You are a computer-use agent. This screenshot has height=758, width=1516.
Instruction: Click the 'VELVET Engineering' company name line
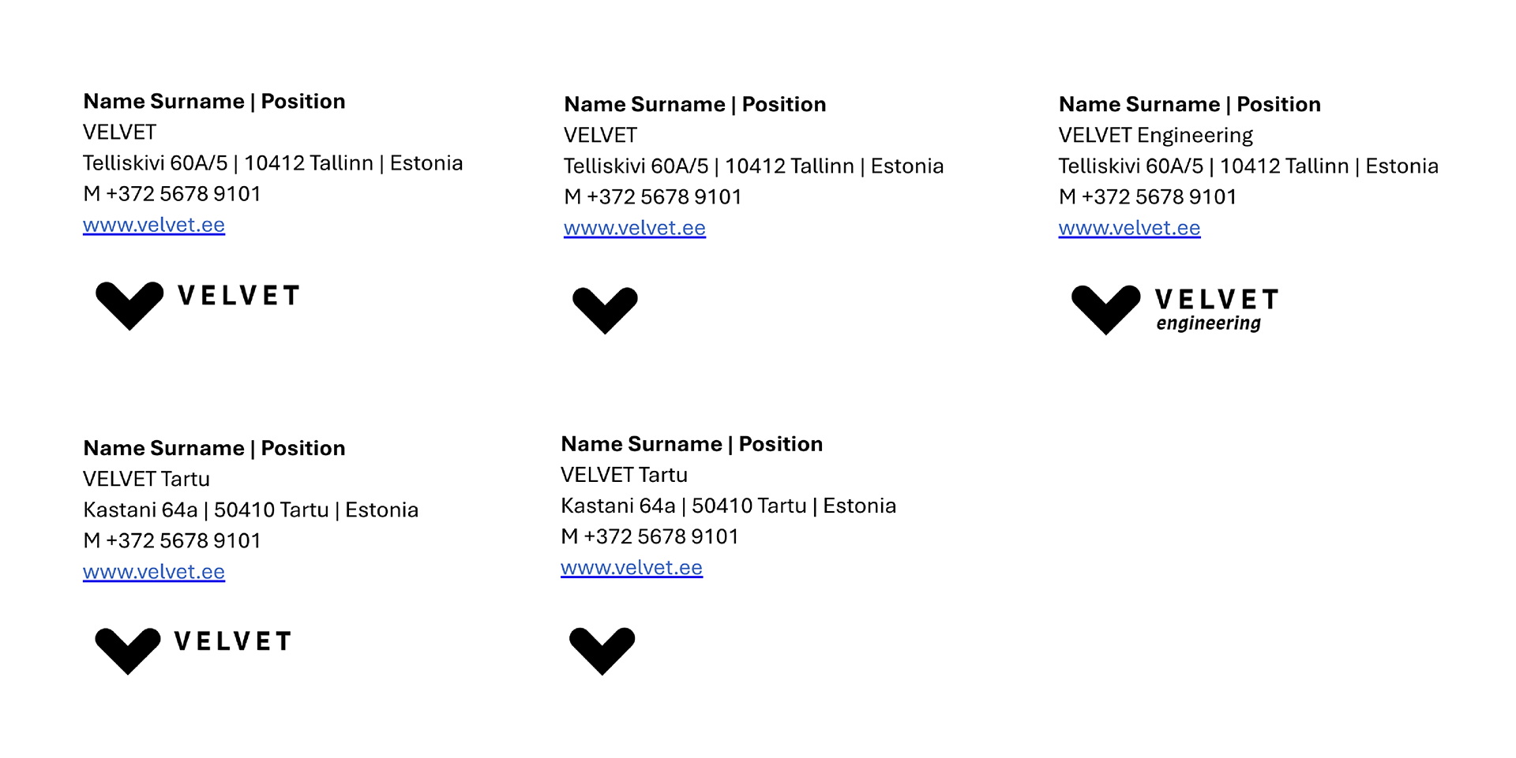click(1155, 136)
